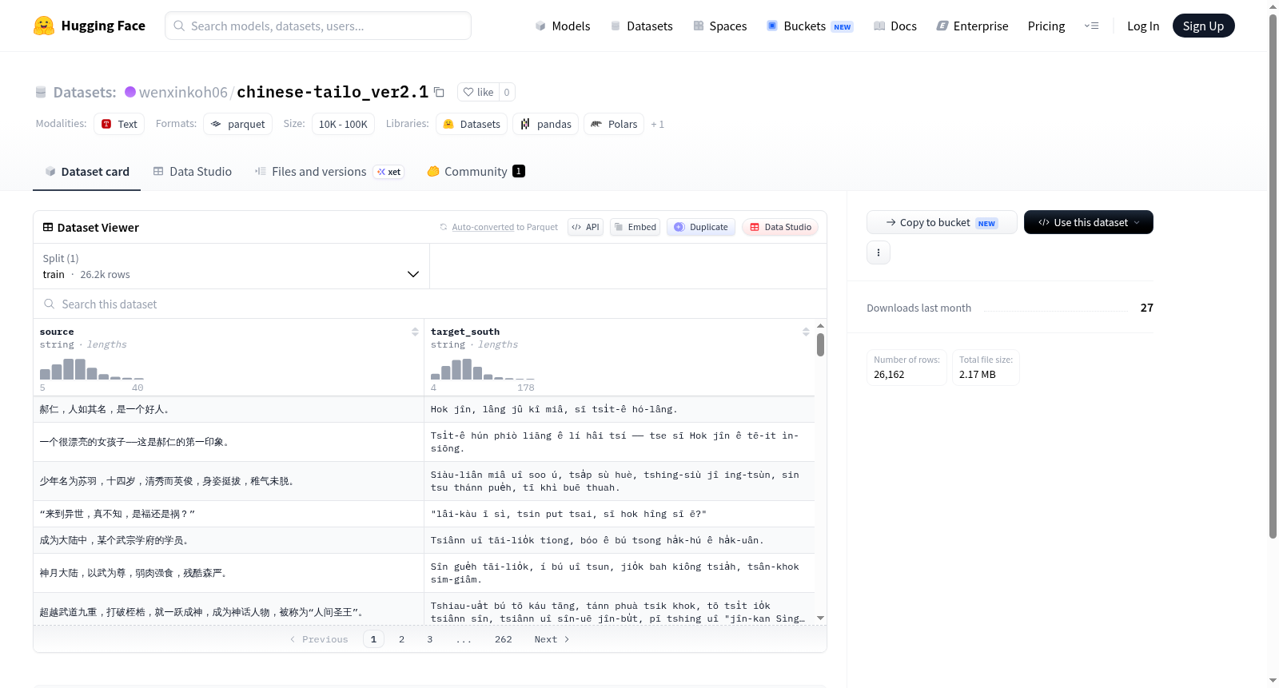This screenshot has width=1279, height=688.
Task: Choose the Datasets library tag
Action: click(471, 124)
